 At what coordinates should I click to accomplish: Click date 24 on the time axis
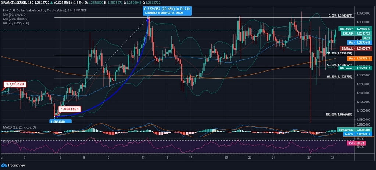pos(273,158)
